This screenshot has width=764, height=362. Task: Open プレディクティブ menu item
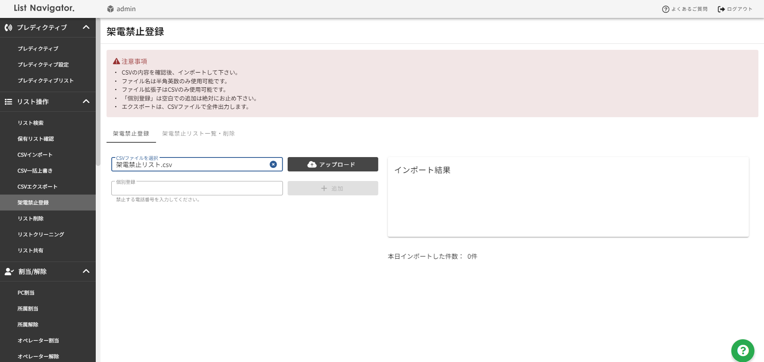(48, 49)
